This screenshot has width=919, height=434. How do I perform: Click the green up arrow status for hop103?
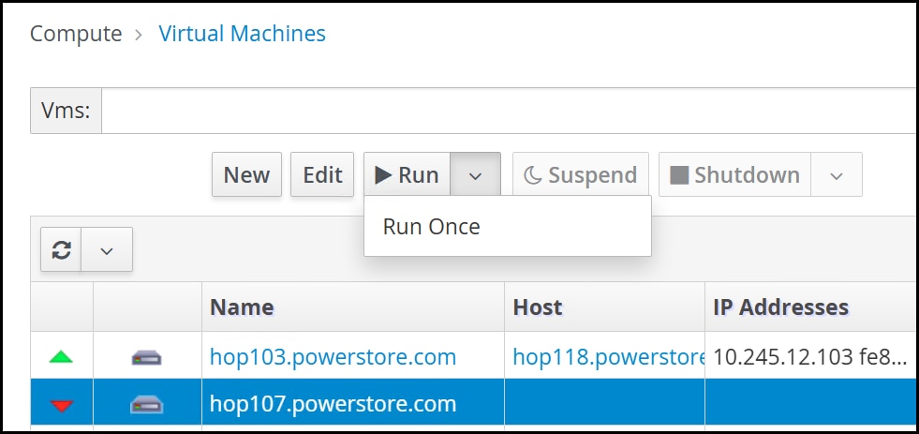point(61,356)
